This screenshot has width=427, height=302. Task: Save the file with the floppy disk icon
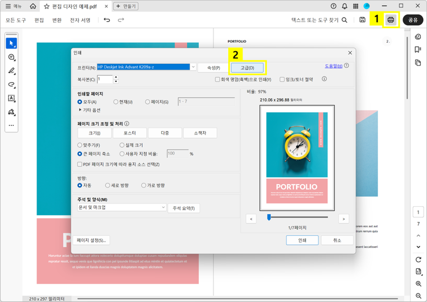coord(362,19)
